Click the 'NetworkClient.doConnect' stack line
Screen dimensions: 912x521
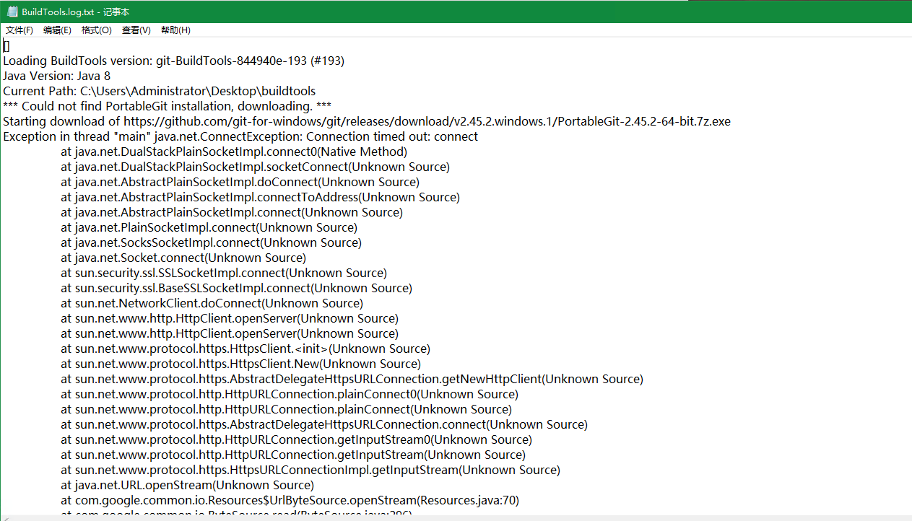[212, 303]
